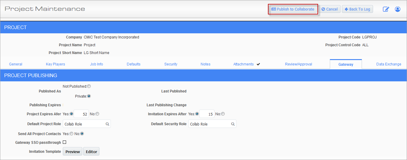Set Send All Project Contacts to Yes
407x160 pixels.
71,134
